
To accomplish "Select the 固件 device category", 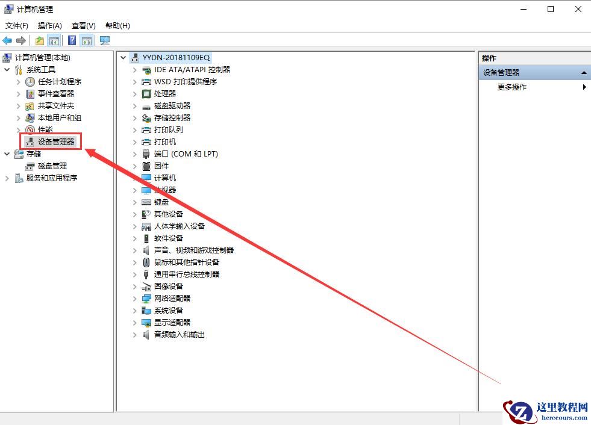I will click(161, 166).
